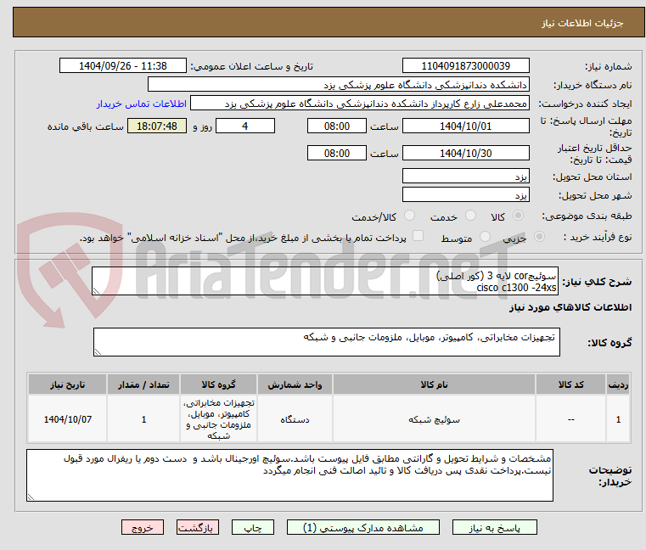Choose the متوسط purchase process option

pos(485,237)
